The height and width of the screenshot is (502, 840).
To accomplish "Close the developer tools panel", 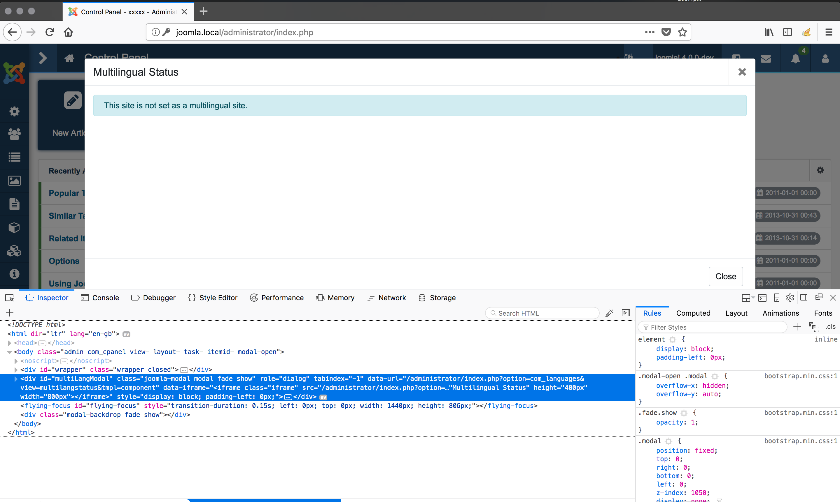I will (x=832, y=298).
